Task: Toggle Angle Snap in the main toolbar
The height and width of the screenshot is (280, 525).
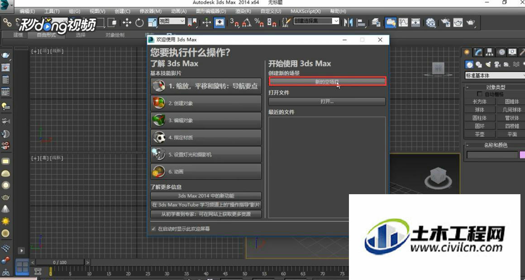Action: (247, 23)
